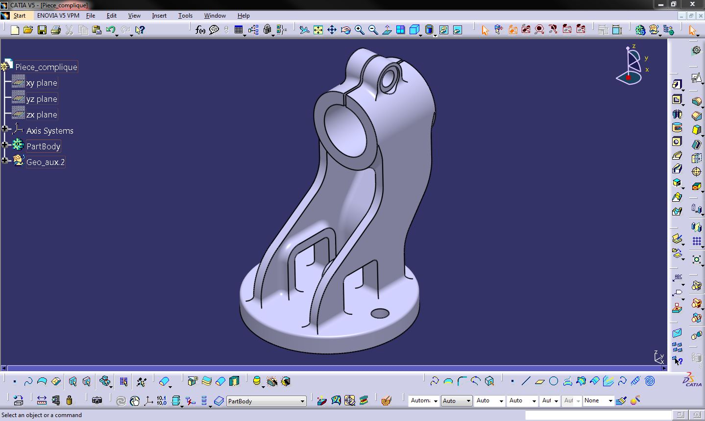Image resolution: width=705 pixels, height=421 pixels.
Task: Click the Zoom In magnifier
Action: pyautogui.click(x=359, y=30)
